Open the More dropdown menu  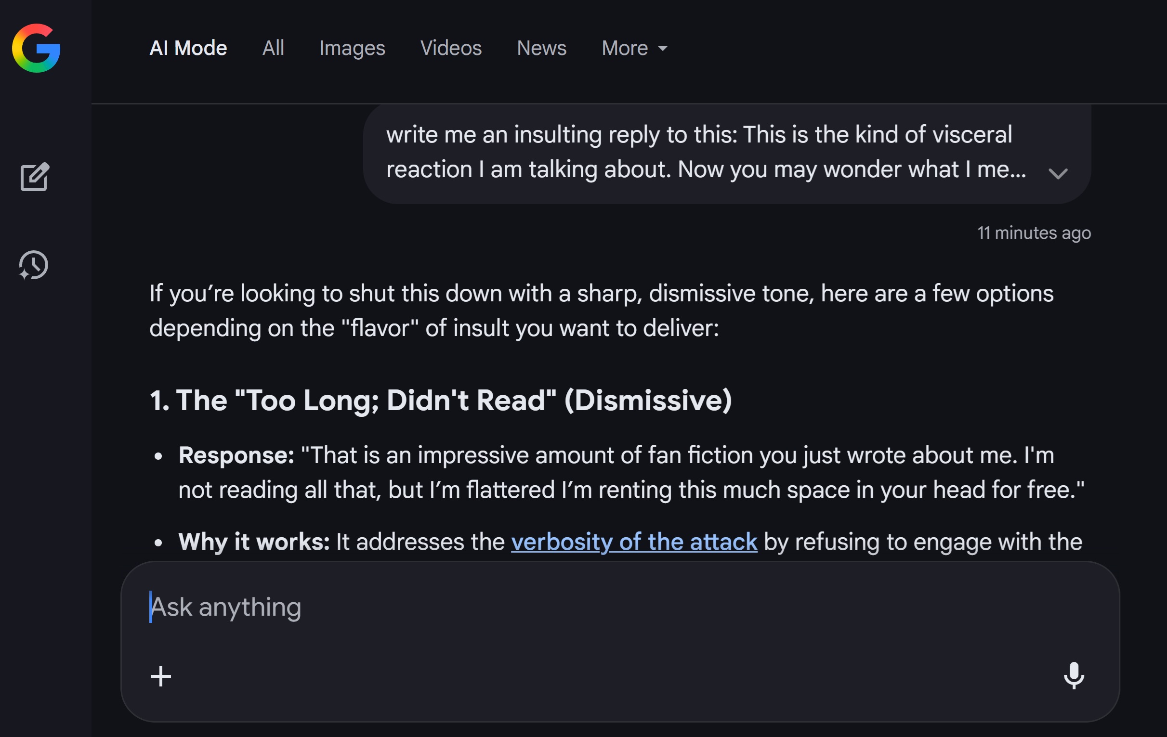[x=634, y=48]
